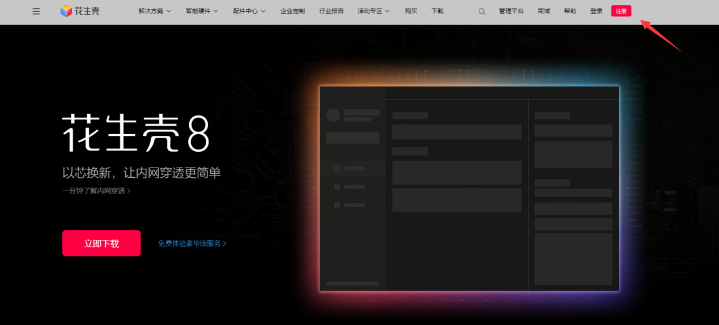719x325 pixels.
Task: Expand the 智能硬件 dropdown menu
Action: click(202, 11)
